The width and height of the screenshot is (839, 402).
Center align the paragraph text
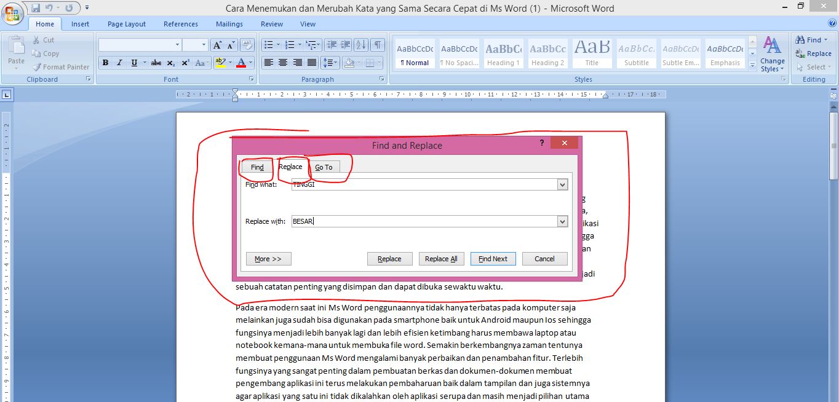[282, 62]
